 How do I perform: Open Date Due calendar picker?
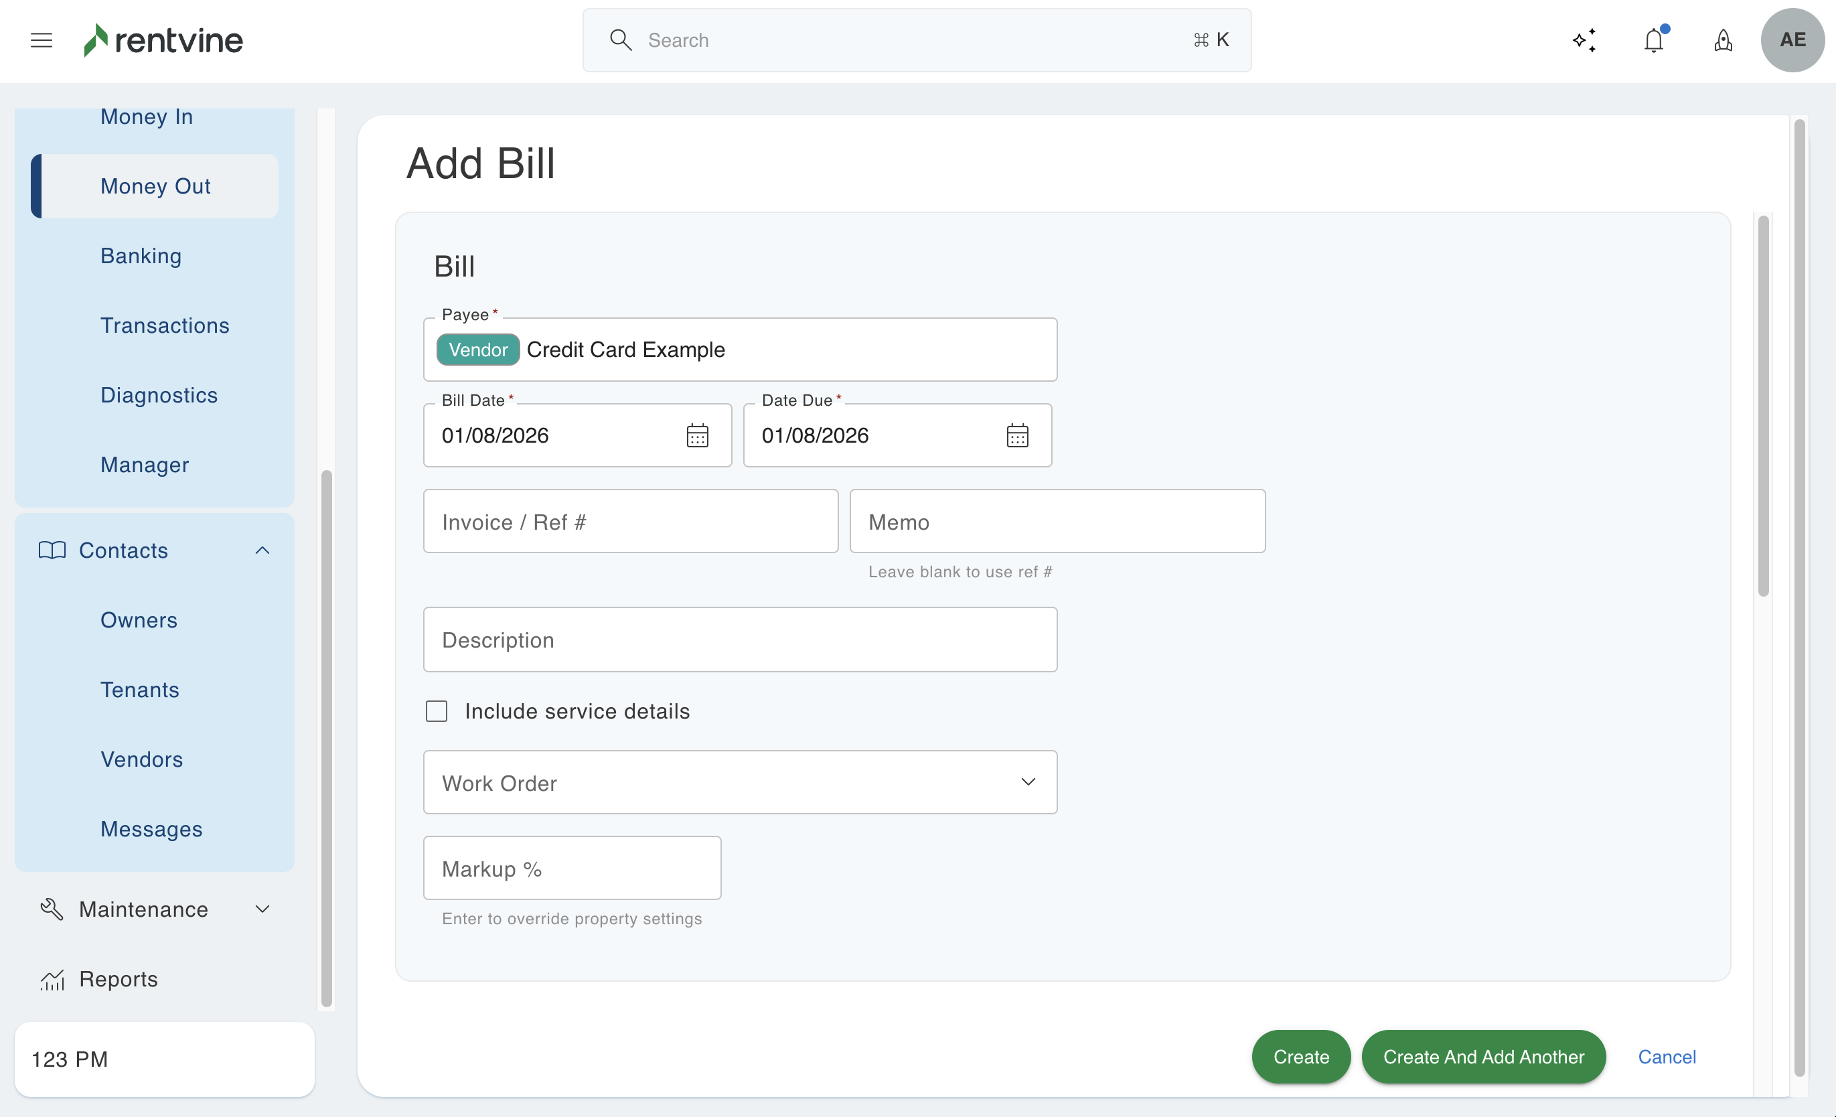pos(1017,435)
